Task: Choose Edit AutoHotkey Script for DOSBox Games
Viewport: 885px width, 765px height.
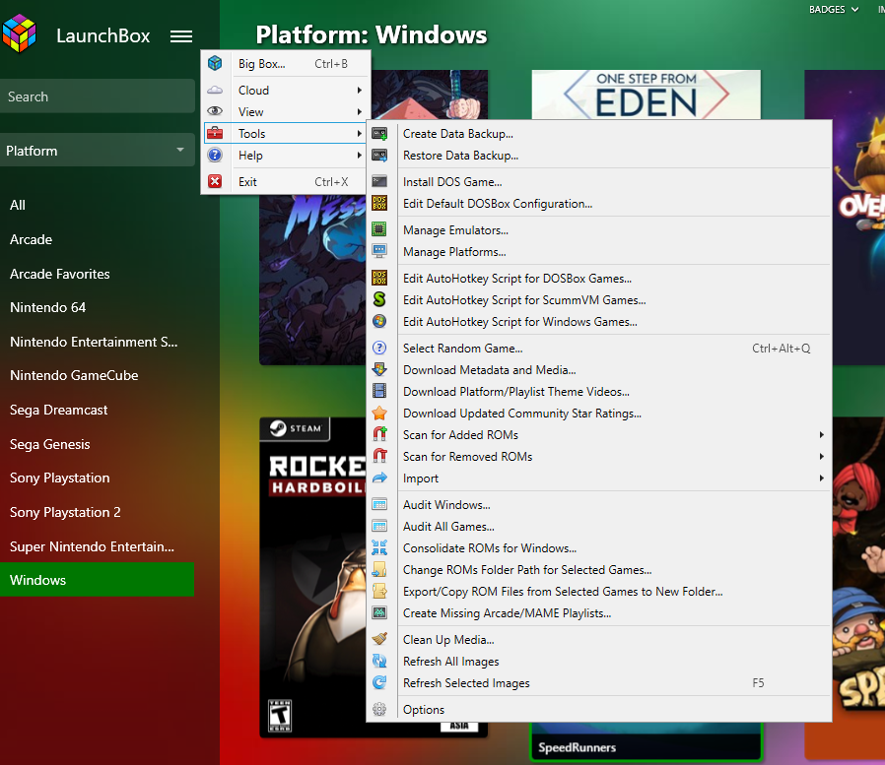Action: [599, 279]
